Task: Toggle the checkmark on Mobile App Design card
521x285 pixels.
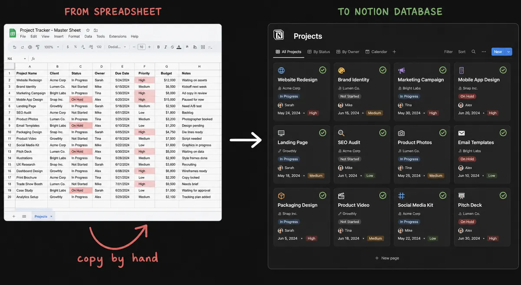Action: [x=503, y=70]
